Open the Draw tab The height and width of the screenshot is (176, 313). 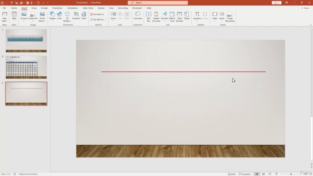tap(34, 8)
